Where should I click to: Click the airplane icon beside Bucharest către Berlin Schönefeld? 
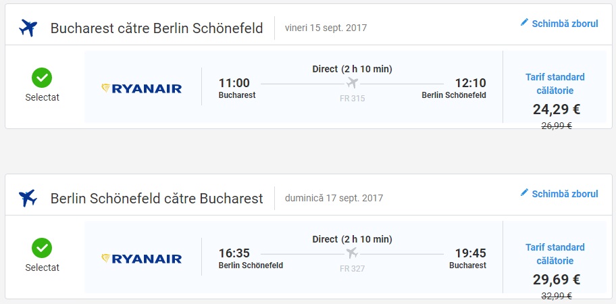(x=28, y=28)
